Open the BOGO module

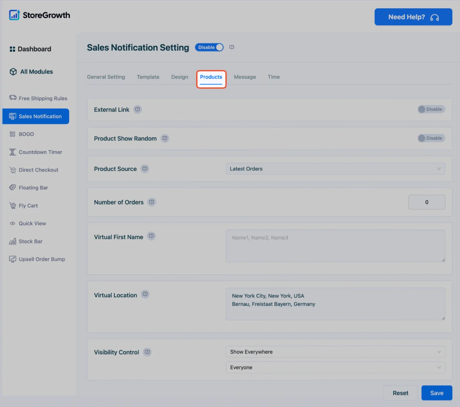pos(22,134)
